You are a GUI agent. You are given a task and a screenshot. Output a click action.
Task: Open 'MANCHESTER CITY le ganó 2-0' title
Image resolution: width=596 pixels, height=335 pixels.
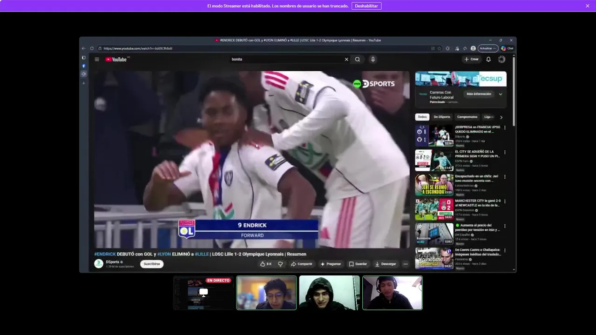[477, 203]
